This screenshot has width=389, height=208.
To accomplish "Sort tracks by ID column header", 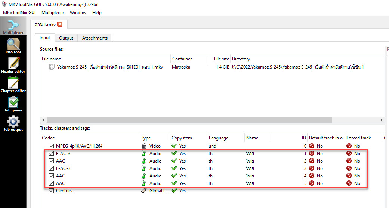I will (x=288, y=138).
